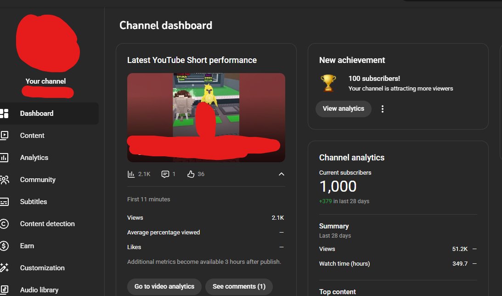This screenshot has height=296, width=502.
Task: Click the 1,000 current subscribers number
Action: pos(338,187)
